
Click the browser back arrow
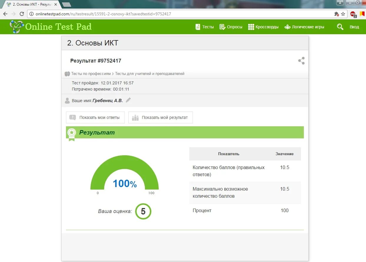click(x=5, y=14)
